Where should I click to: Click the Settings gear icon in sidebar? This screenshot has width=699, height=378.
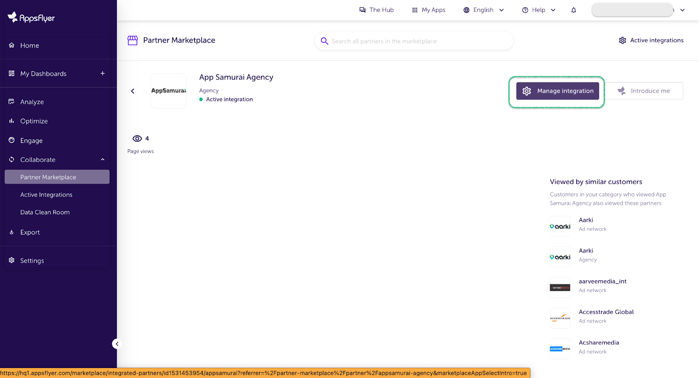[x=12, y=260]
